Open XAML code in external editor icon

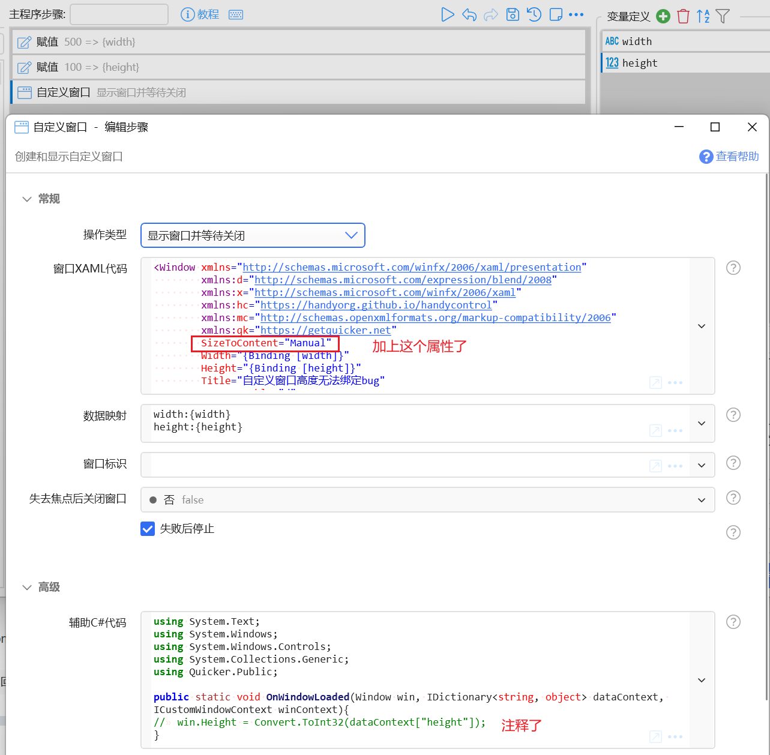click(x=655, y=383)
